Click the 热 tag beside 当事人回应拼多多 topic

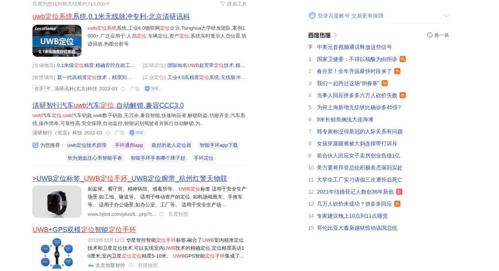(x=403, y=95)
